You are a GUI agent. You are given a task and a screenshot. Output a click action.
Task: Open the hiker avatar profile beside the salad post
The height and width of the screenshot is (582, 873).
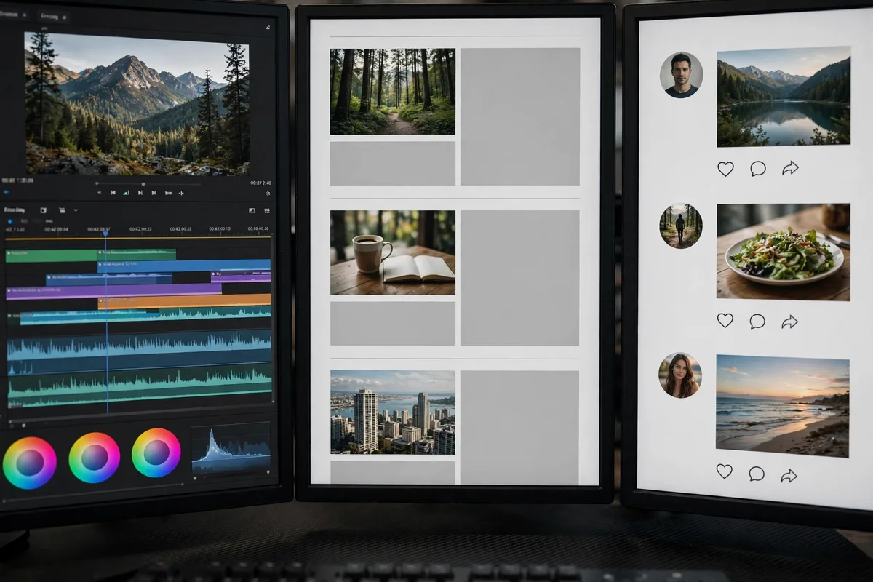(682, 226)
